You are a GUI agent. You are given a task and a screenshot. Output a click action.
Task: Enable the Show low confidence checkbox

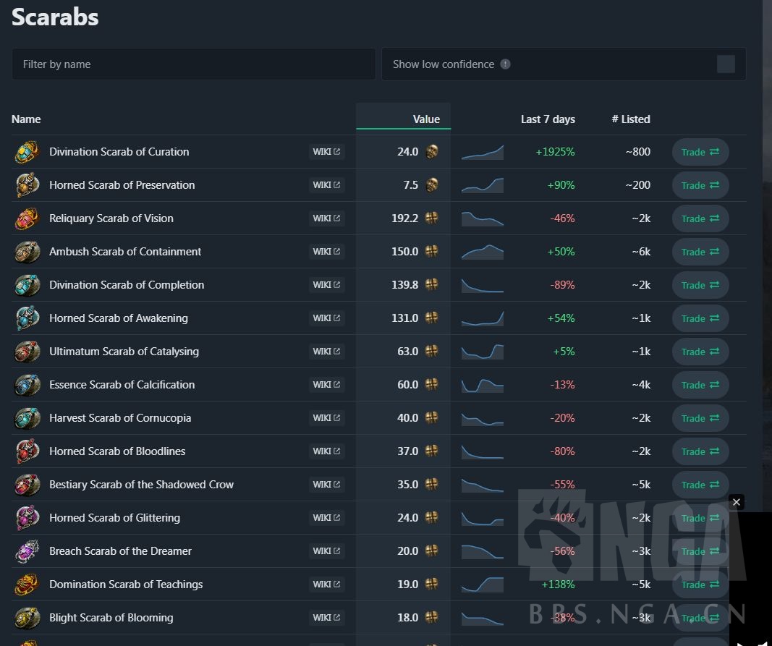726,64
